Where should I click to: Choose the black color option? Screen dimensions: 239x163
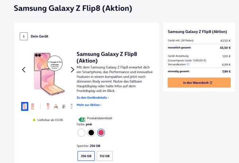click(91, 132)
